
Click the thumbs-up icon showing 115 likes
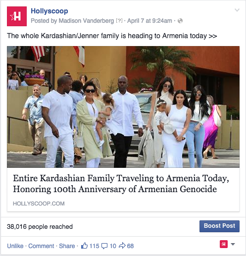coord(84,246)
